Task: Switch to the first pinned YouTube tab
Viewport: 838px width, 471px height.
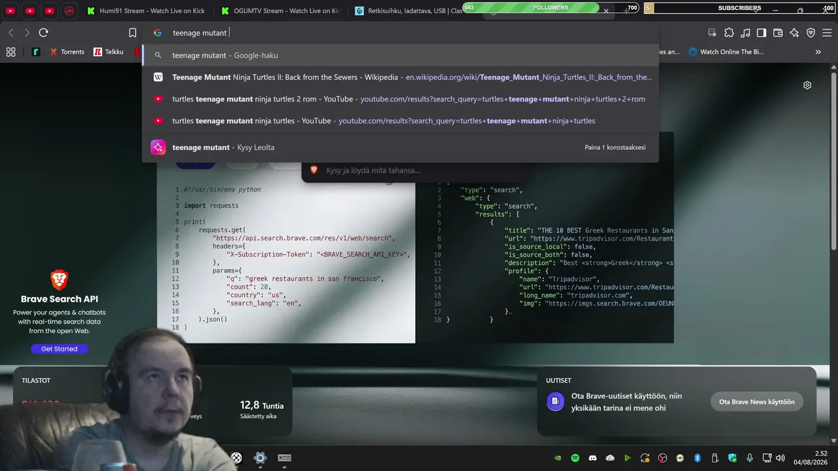Action: [x=10, y=10]
